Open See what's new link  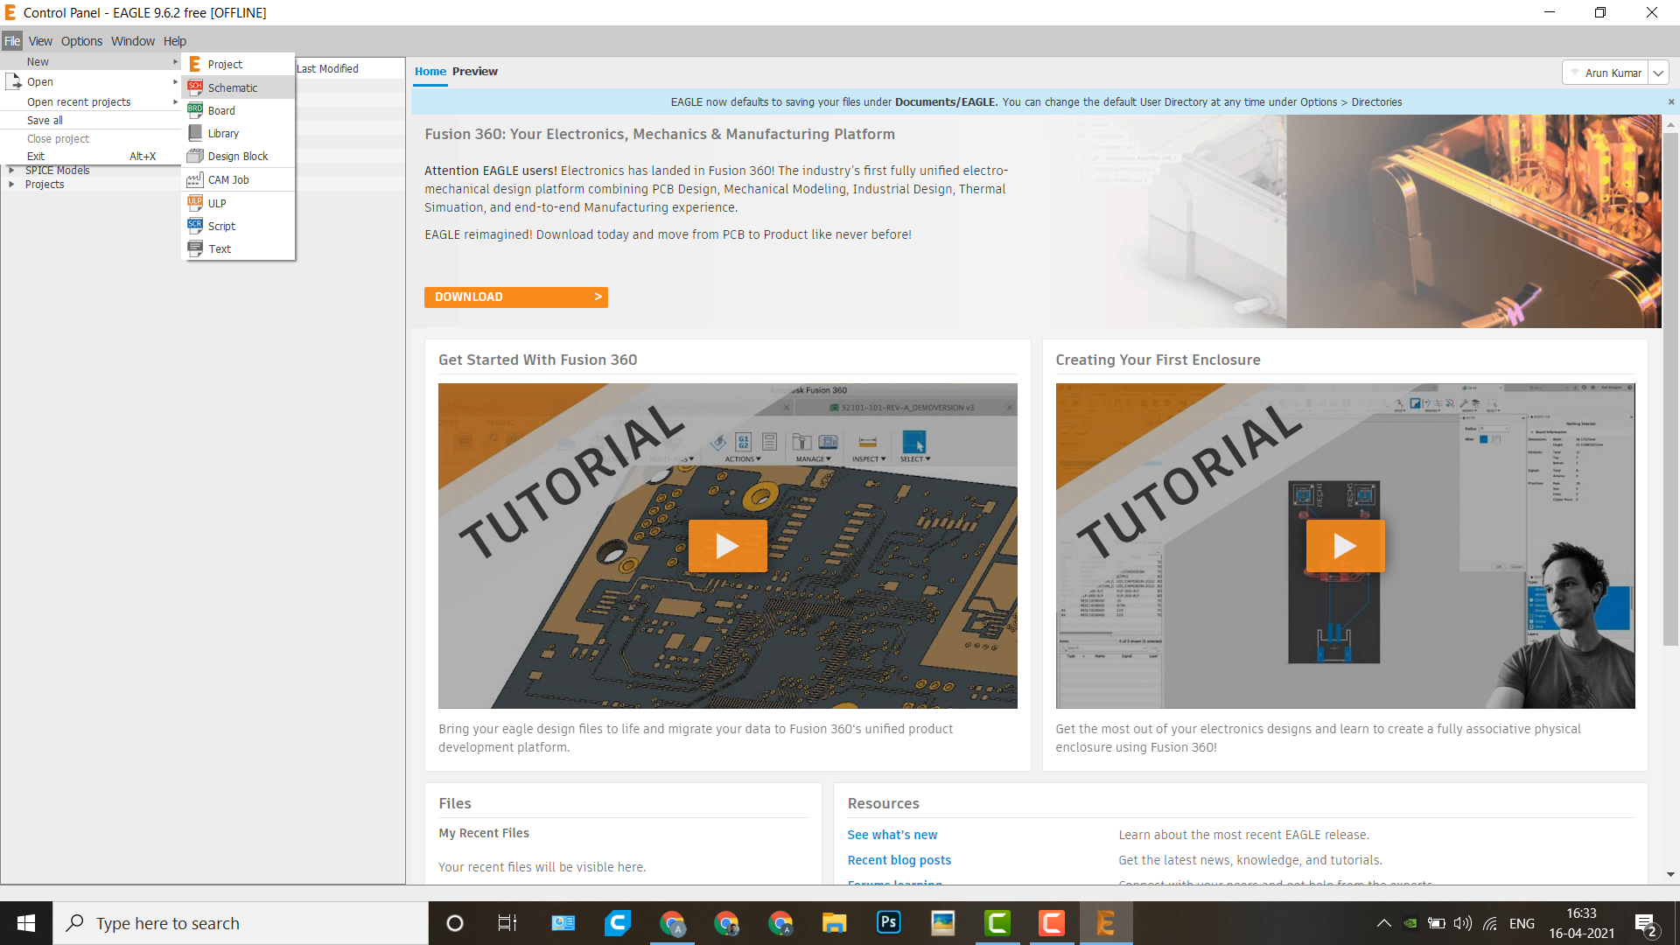[892, 835]
